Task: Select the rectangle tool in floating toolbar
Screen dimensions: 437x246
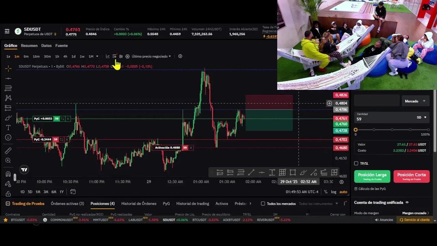Action: (293, 173)
